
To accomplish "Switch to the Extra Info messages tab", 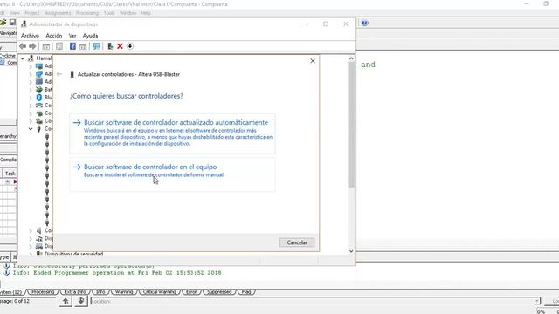I will [74, 292].
